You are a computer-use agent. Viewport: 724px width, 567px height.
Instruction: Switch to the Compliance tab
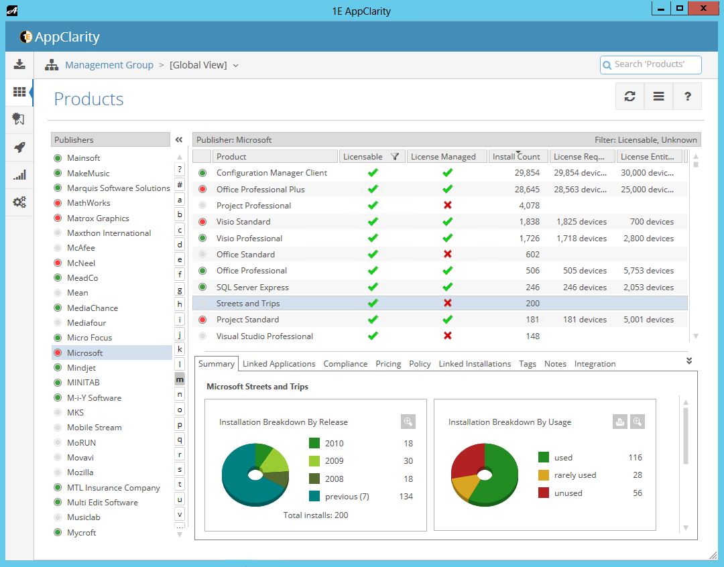(x=345, y=364)
